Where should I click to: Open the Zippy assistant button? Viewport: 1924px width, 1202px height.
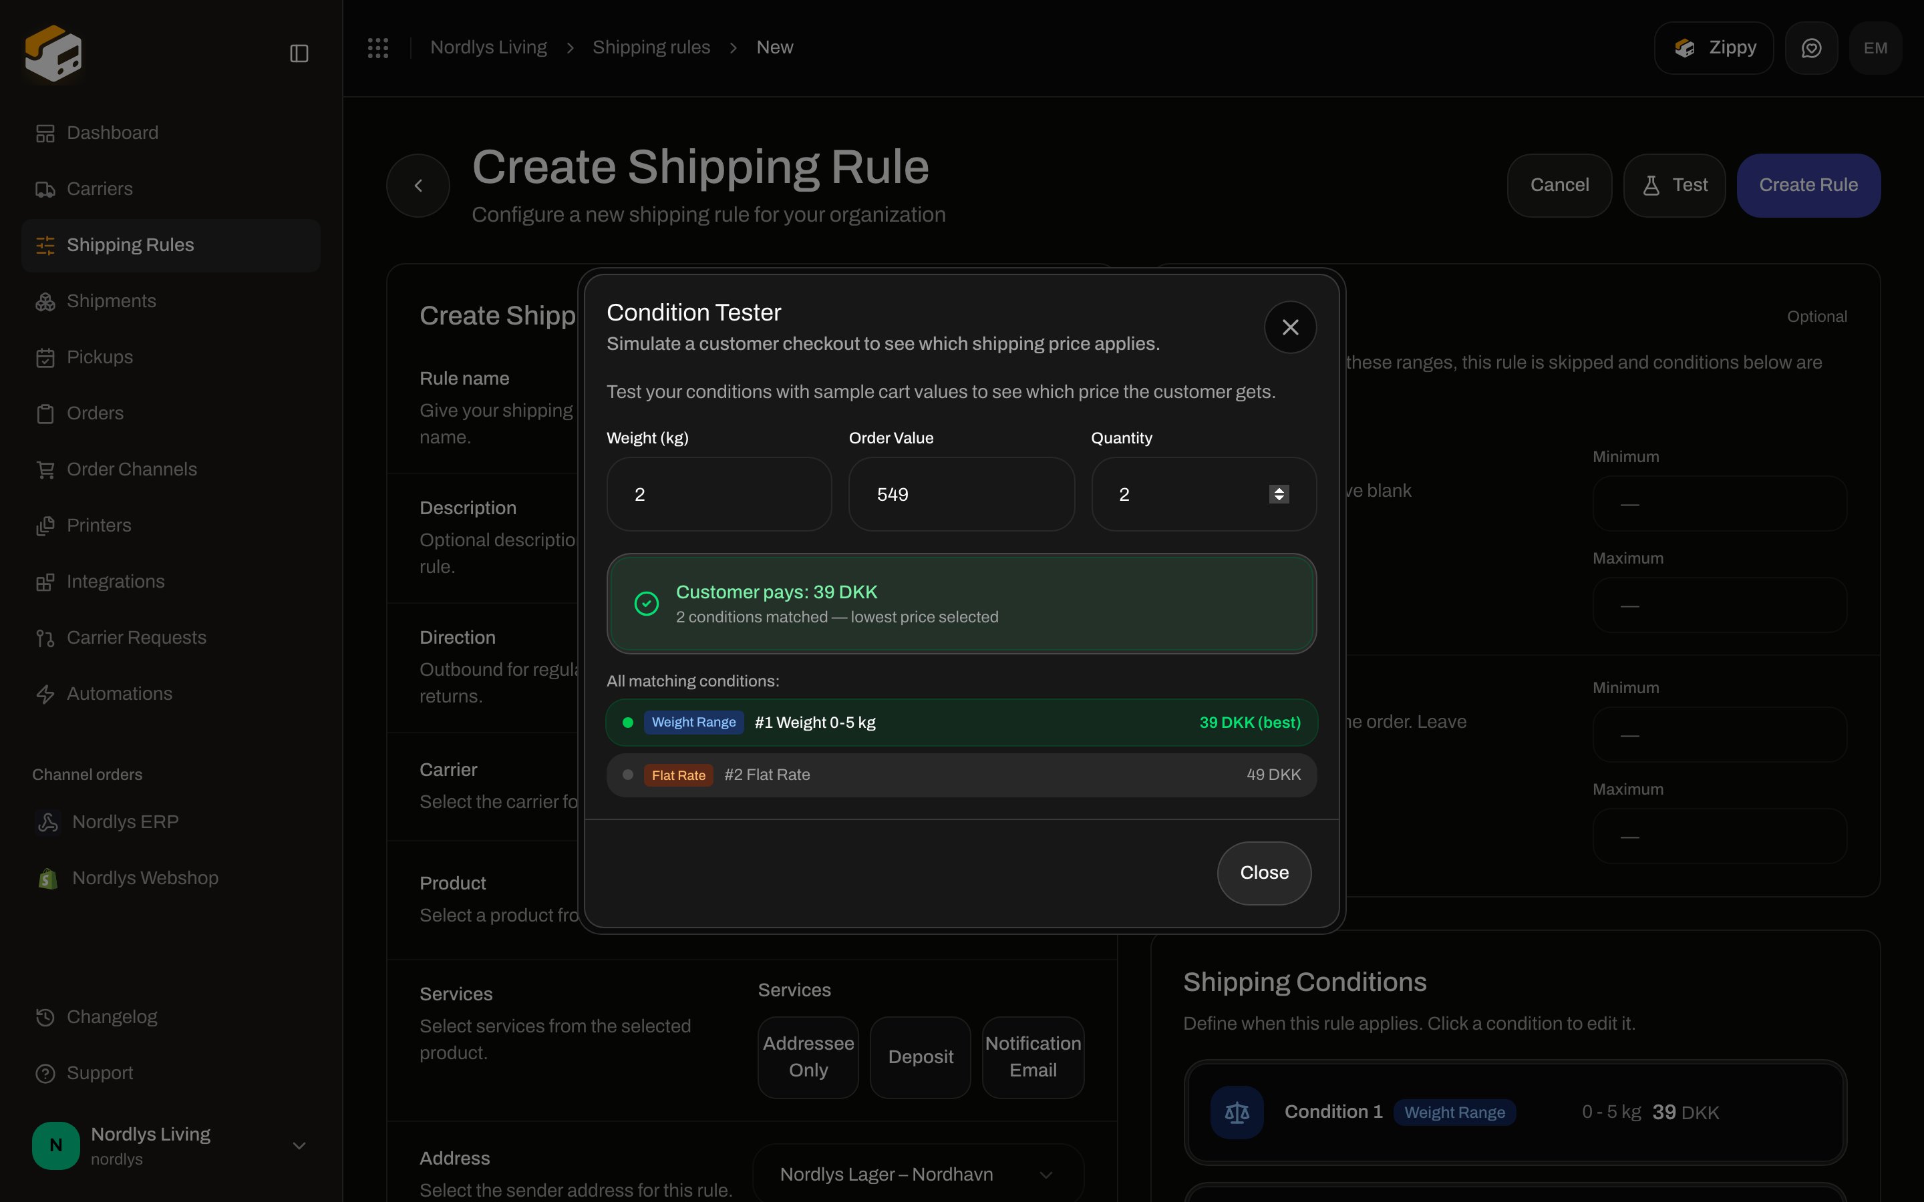[1714, 49]
